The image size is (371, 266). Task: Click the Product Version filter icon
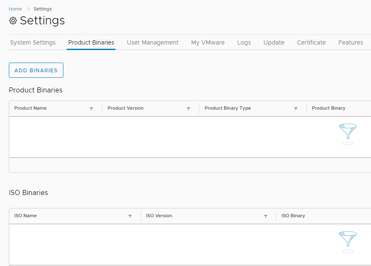(188, 109)
